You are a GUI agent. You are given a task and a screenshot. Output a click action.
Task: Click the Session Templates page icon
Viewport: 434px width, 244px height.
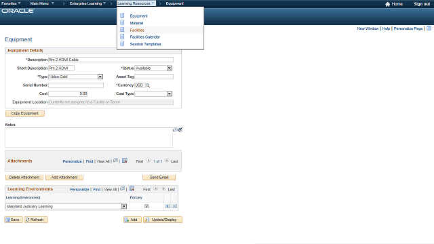click(122, 43)
